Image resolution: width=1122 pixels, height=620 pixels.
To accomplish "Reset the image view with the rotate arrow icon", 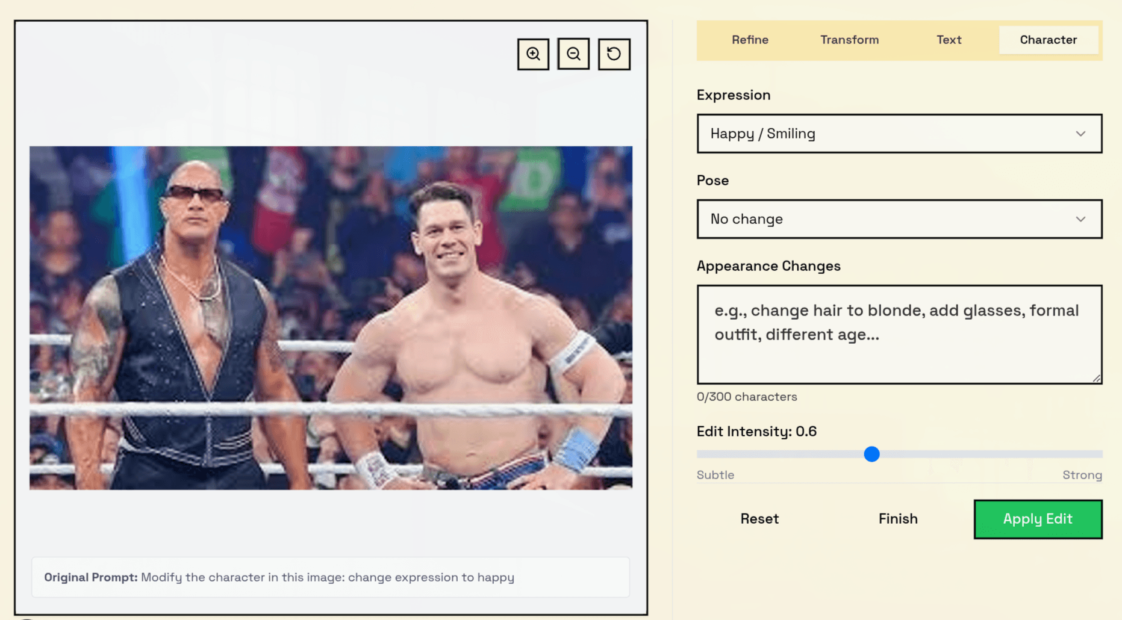I will (614, 54).
